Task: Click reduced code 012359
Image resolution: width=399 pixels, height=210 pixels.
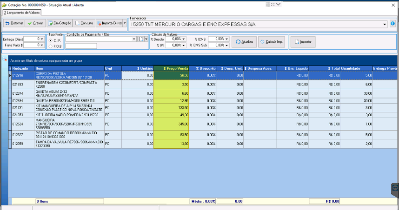Action: [18, 144]
